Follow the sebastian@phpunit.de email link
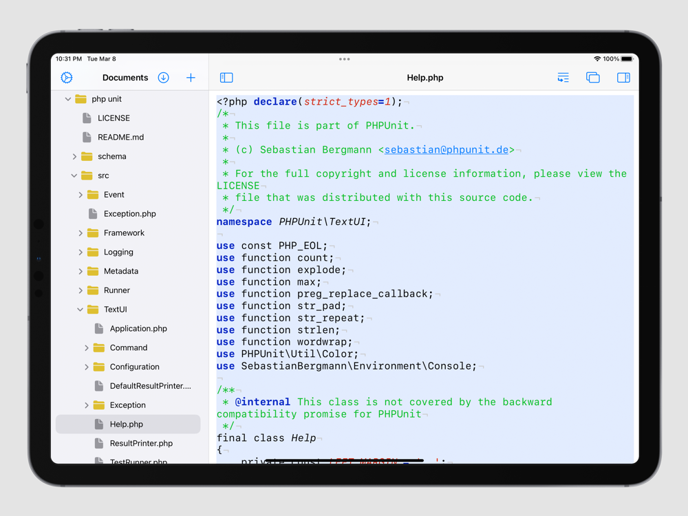This screenshot has height=516, width=688. [447, 149]
